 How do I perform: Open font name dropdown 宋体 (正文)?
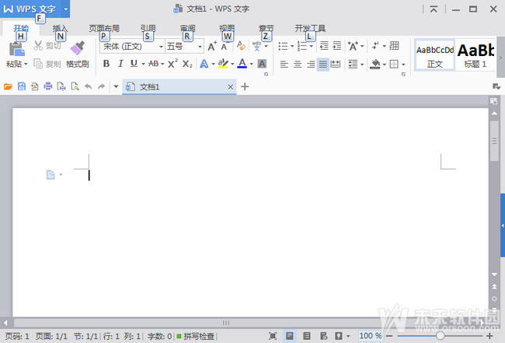(x=161, y=47)
